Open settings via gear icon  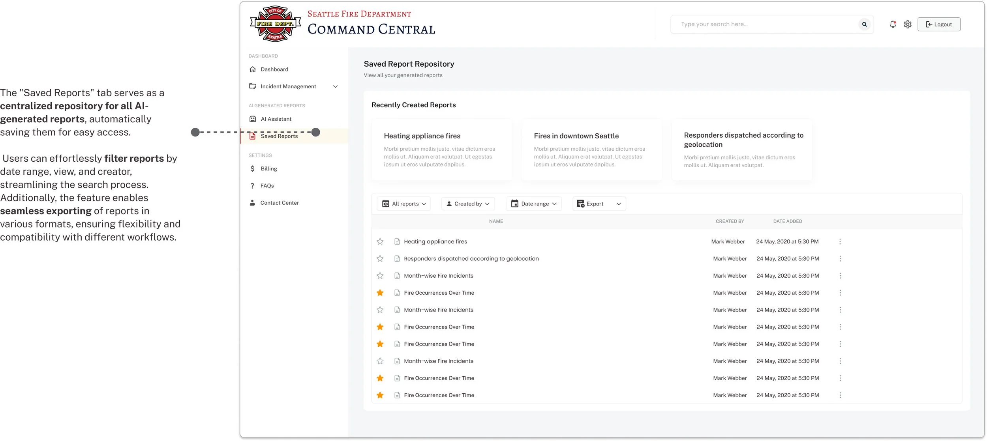coord(908,24)
